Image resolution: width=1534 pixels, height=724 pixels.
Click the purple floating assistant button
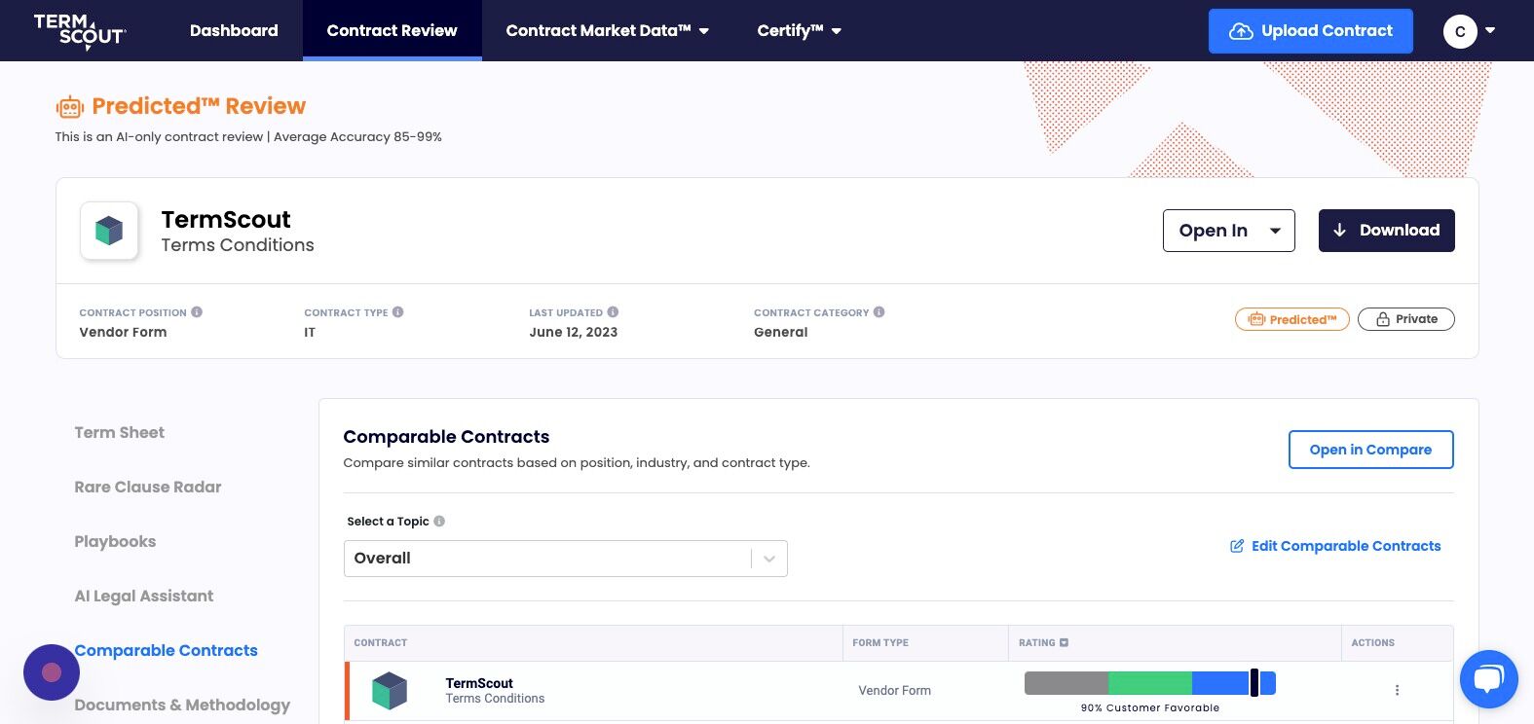pyautogui.click(x=52, y=672)
